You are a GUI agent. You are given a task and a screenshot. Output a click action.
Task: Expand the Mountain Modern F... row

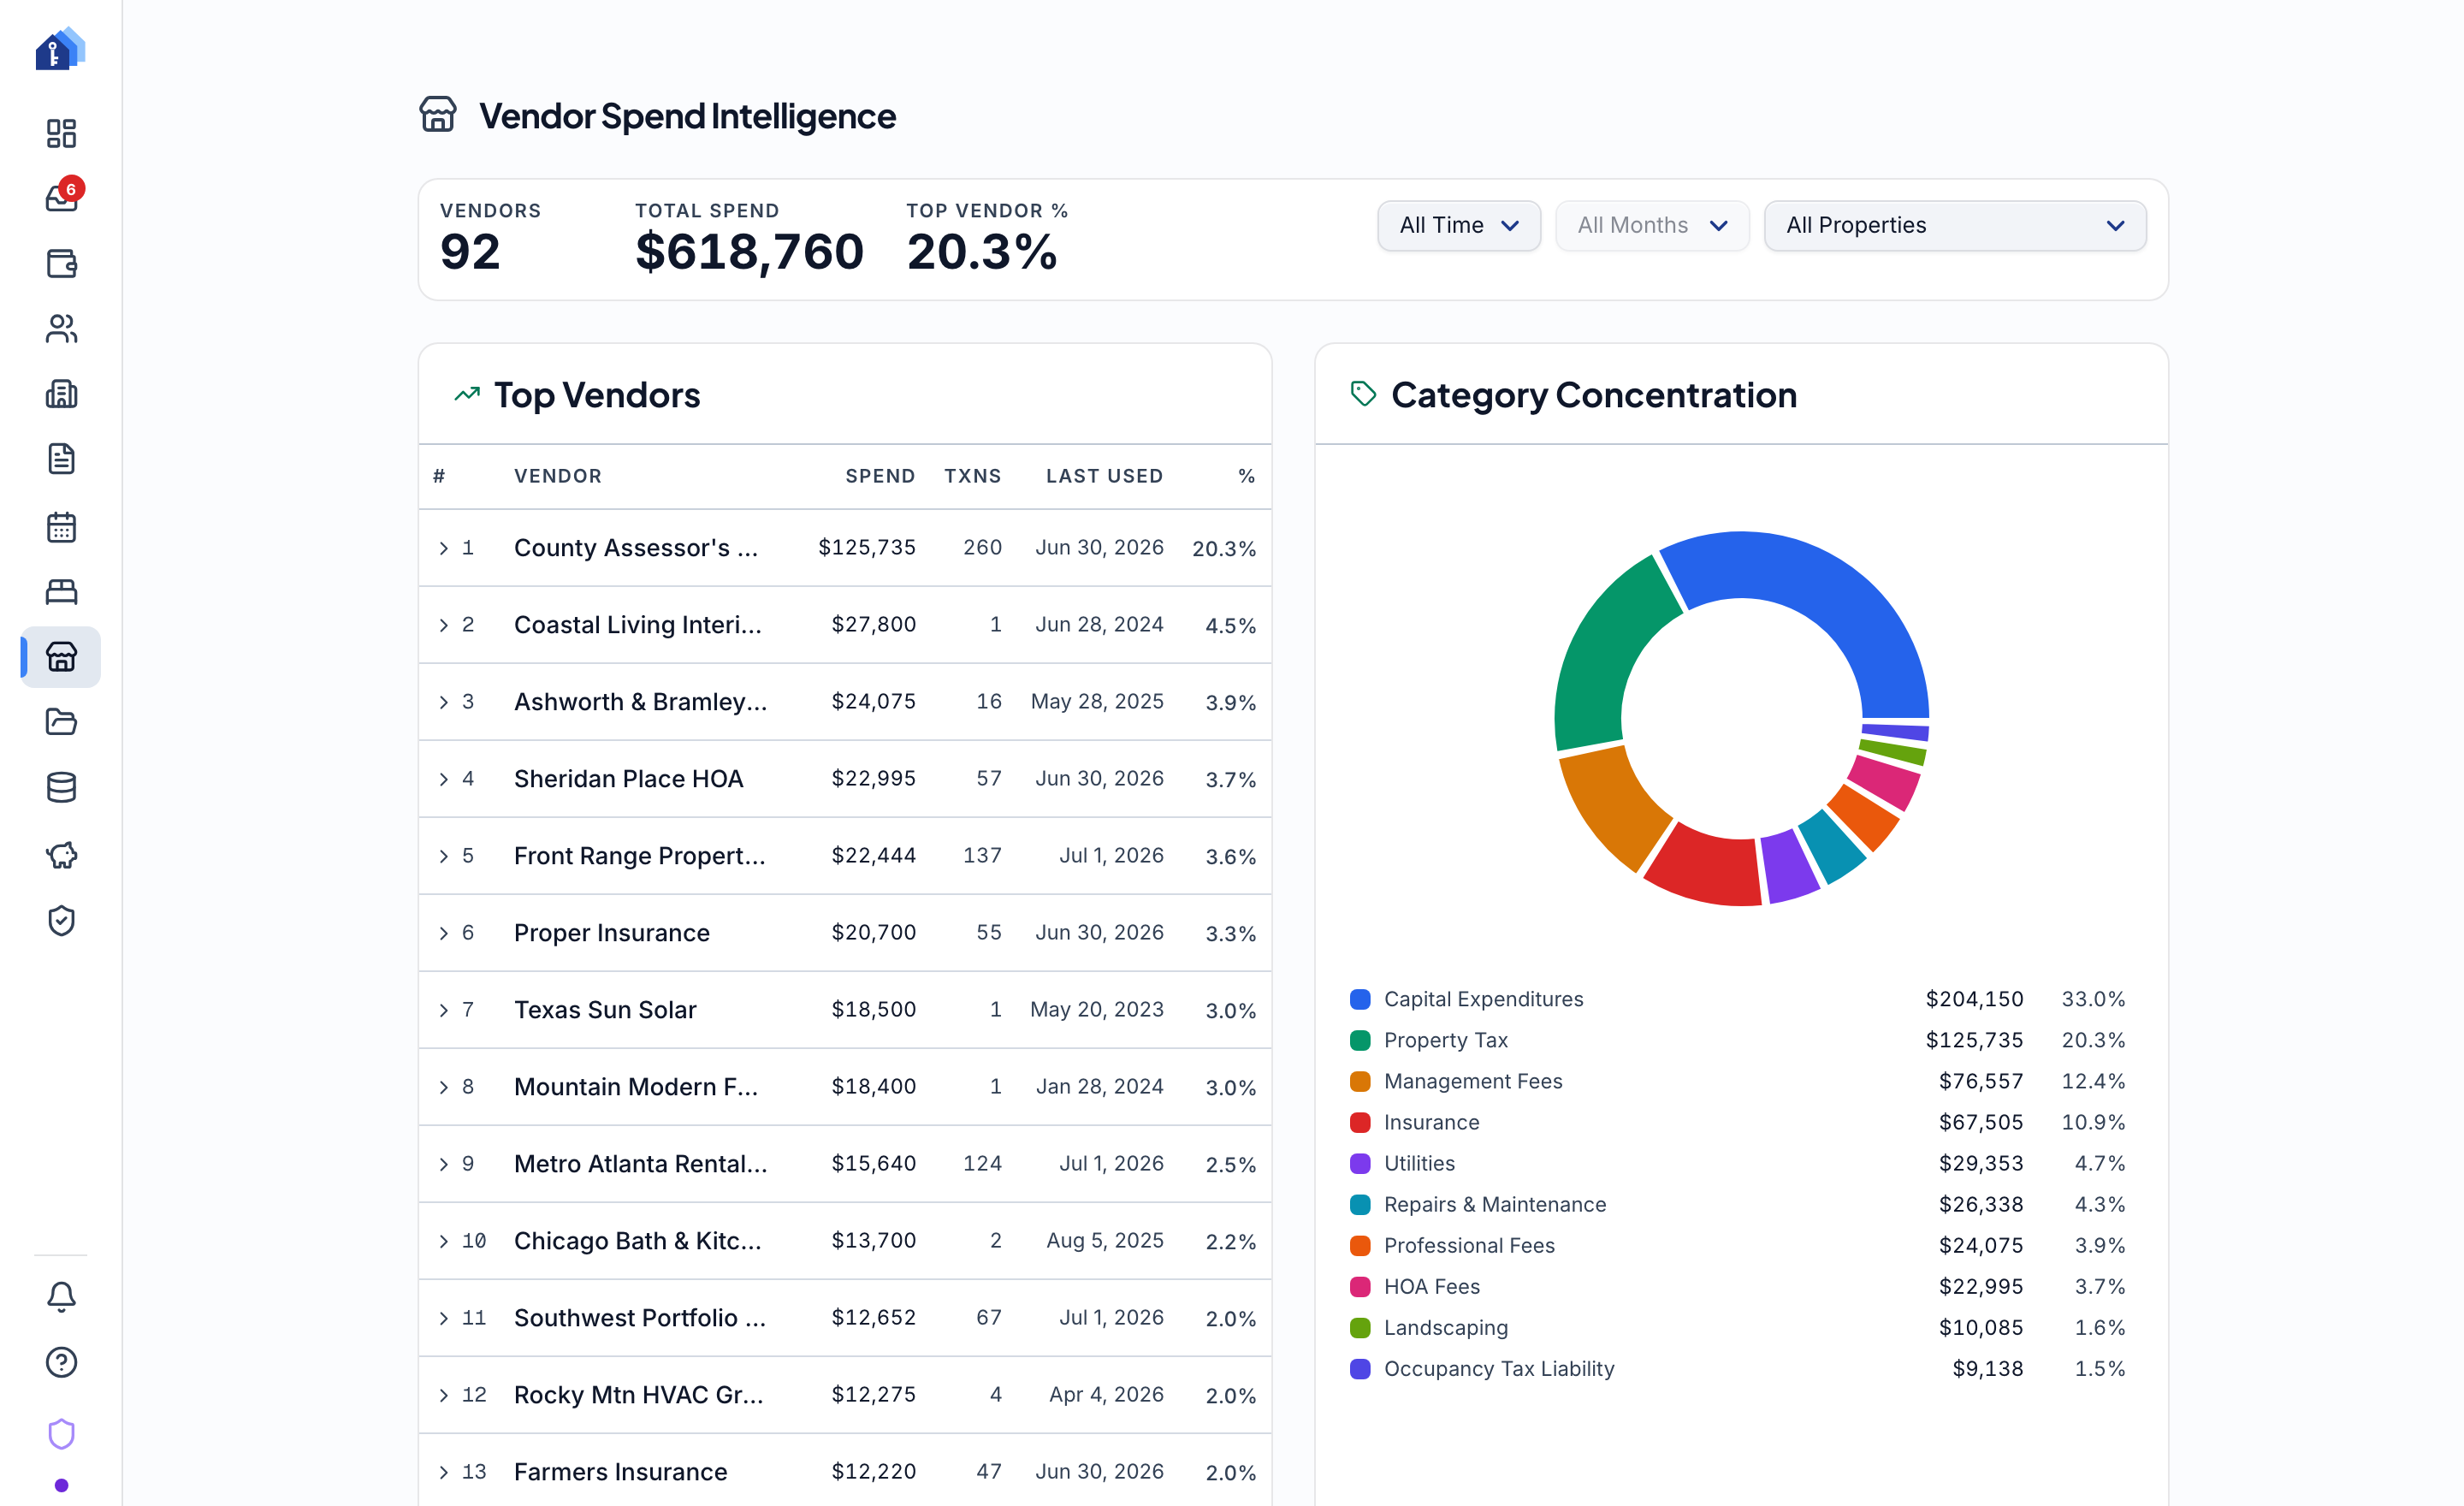(444, 1087)
